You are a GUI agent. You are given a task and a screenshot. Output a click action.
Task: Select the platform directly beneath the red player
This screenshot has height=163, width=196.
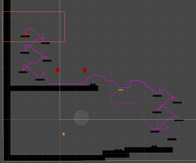pos(25,37)
